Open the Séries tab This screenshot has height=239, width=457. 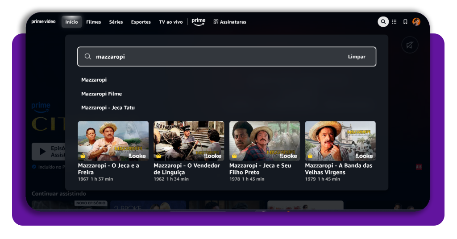(x=116, y=22)
